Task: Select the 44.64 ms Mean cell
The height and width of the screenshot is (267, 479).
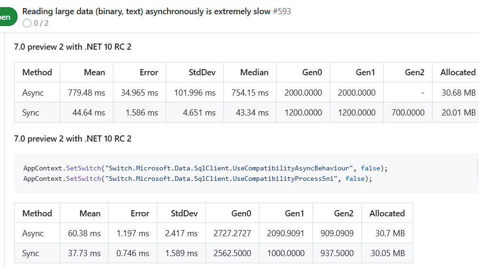Action: tap(89, 113)
